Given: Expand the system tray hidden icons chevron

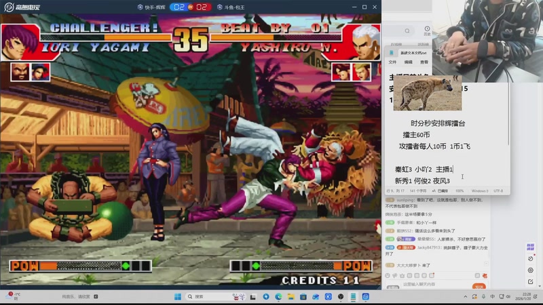Looking at the screenshot, I should (465, 297).
